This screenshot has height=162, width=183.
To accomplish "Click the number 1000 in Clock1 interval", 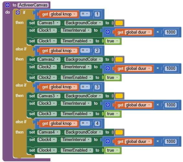I will [171, 32].
